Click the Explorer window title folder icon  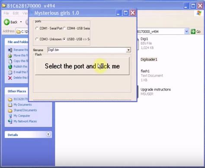[4, 6]
